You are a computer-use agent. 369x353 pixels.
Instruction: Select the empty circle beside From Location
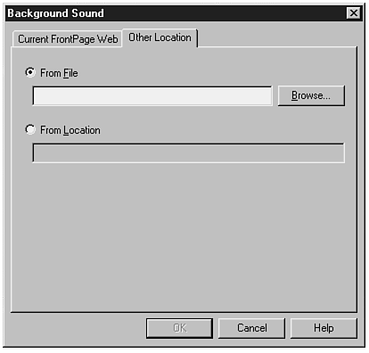[30, 129]
